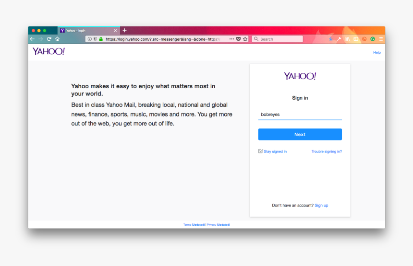Click the browser Search box
Image resolution: width=413 pixels, height=266 pixels.
(278, 39)
